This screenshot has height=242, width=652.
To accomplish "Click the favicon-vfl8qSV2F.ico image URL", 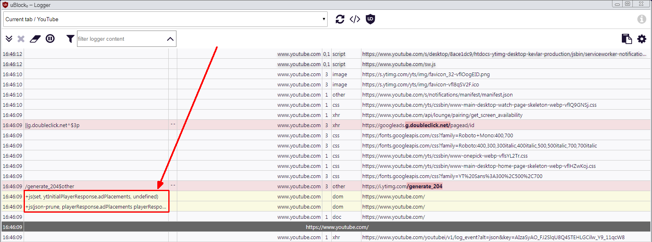I will [x=421, y=84].
